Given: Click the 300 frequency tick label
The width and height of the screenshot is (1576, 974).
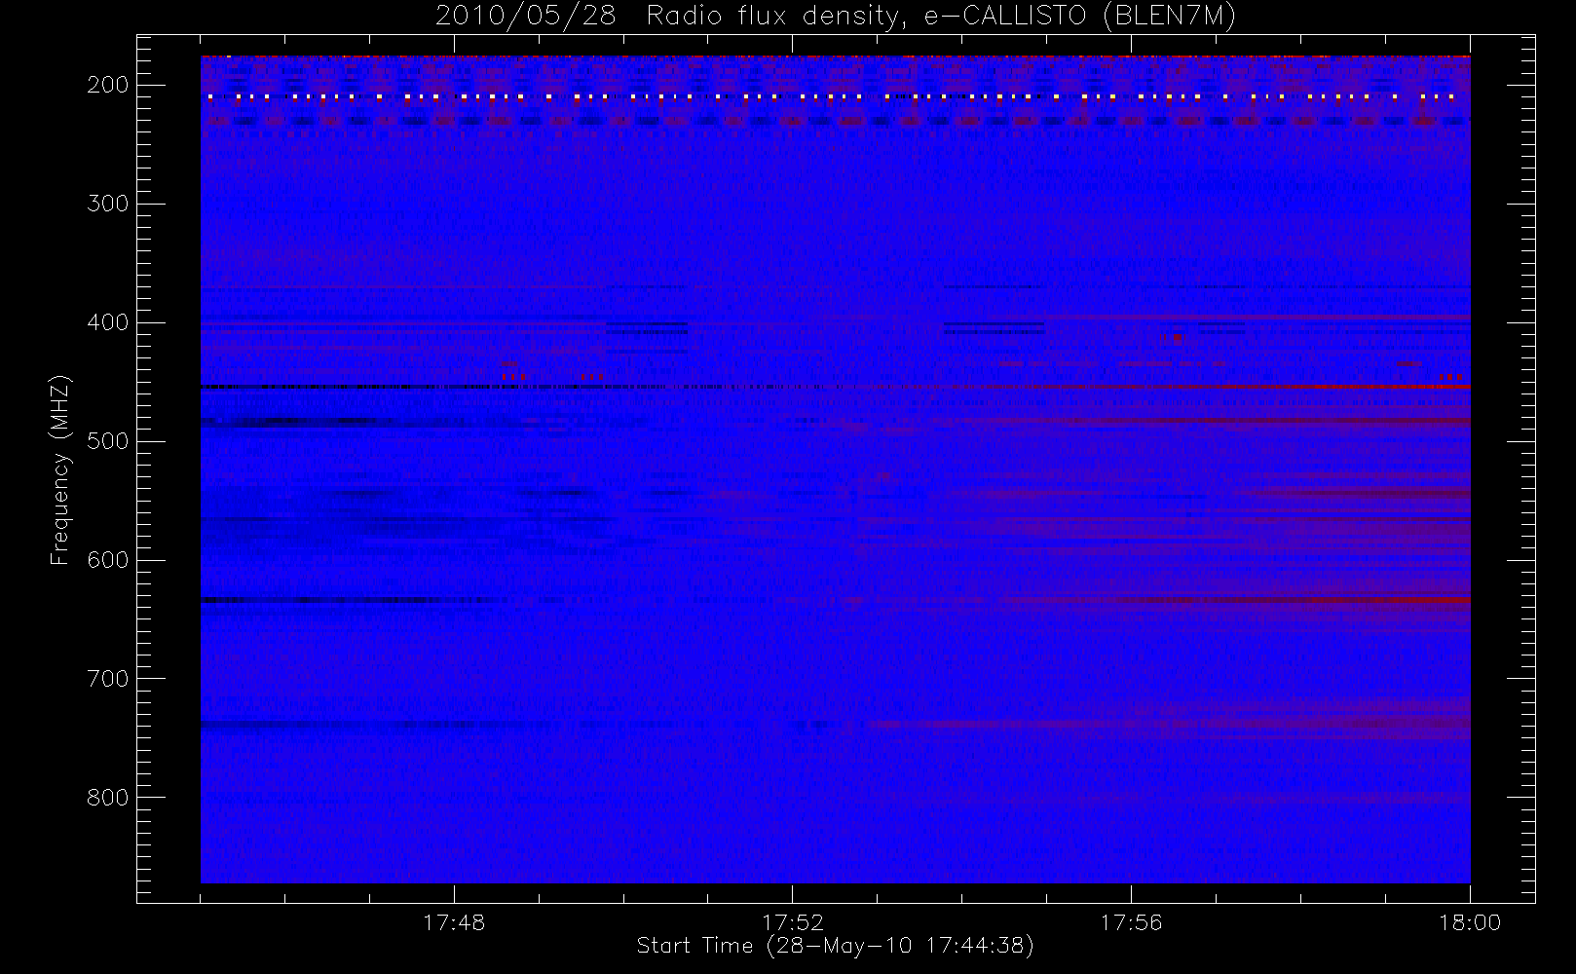Looking at the screenshot, I should (x=107, y=205).
